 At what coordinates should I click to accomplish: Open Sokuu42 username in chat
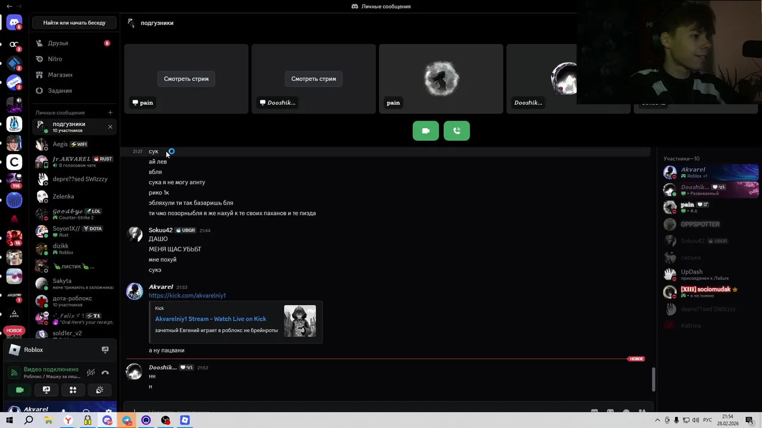161,230
